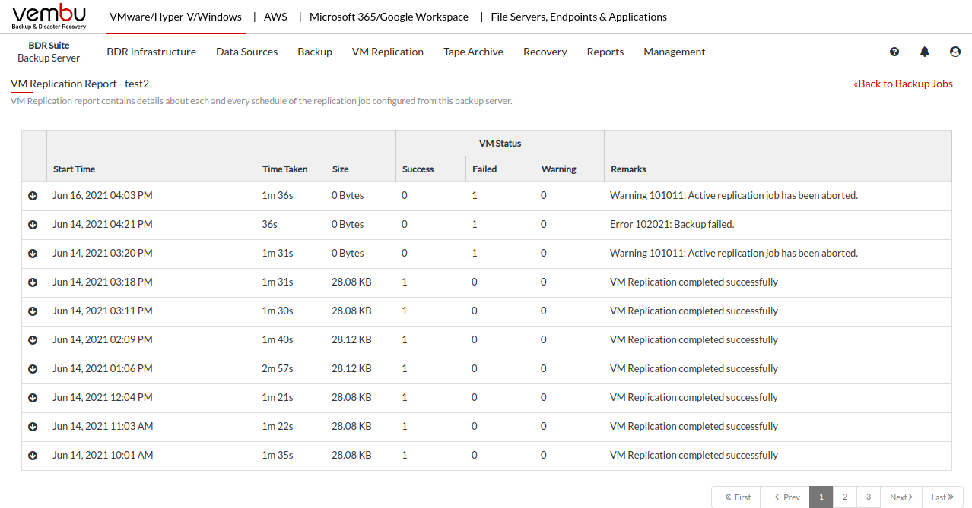Image resolution: width=972 pixels, height=508 pixels.
Task: Open the VM Replication menu
Action: (387, 52)
